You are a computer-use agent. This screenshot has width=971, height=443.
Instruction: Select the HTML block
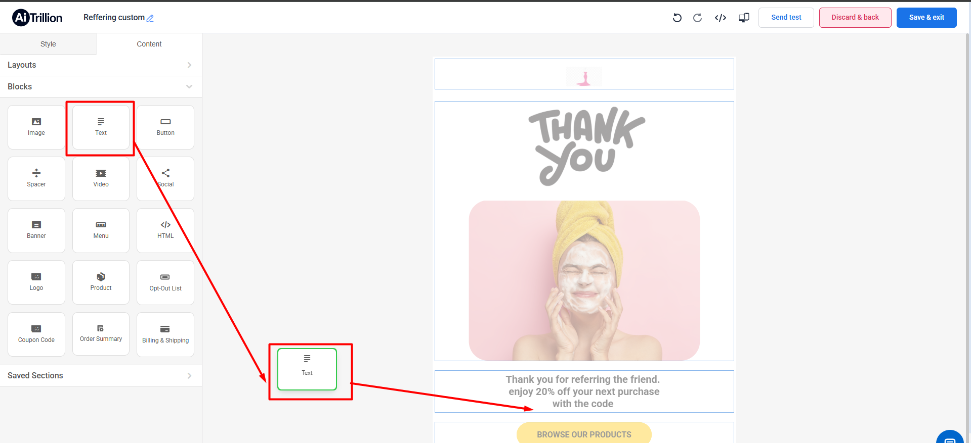click(x=165, y=230)
